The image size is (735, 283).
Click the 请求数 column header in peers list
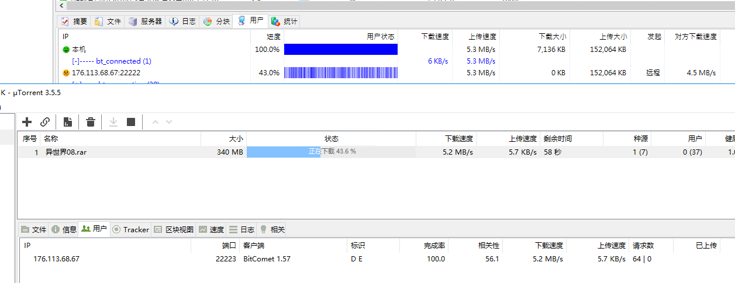click(x=651, y=246)
